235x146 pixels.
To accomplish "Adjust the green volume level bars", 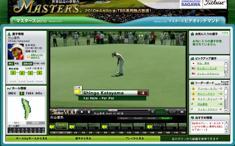I will click(x=160, y=112).
